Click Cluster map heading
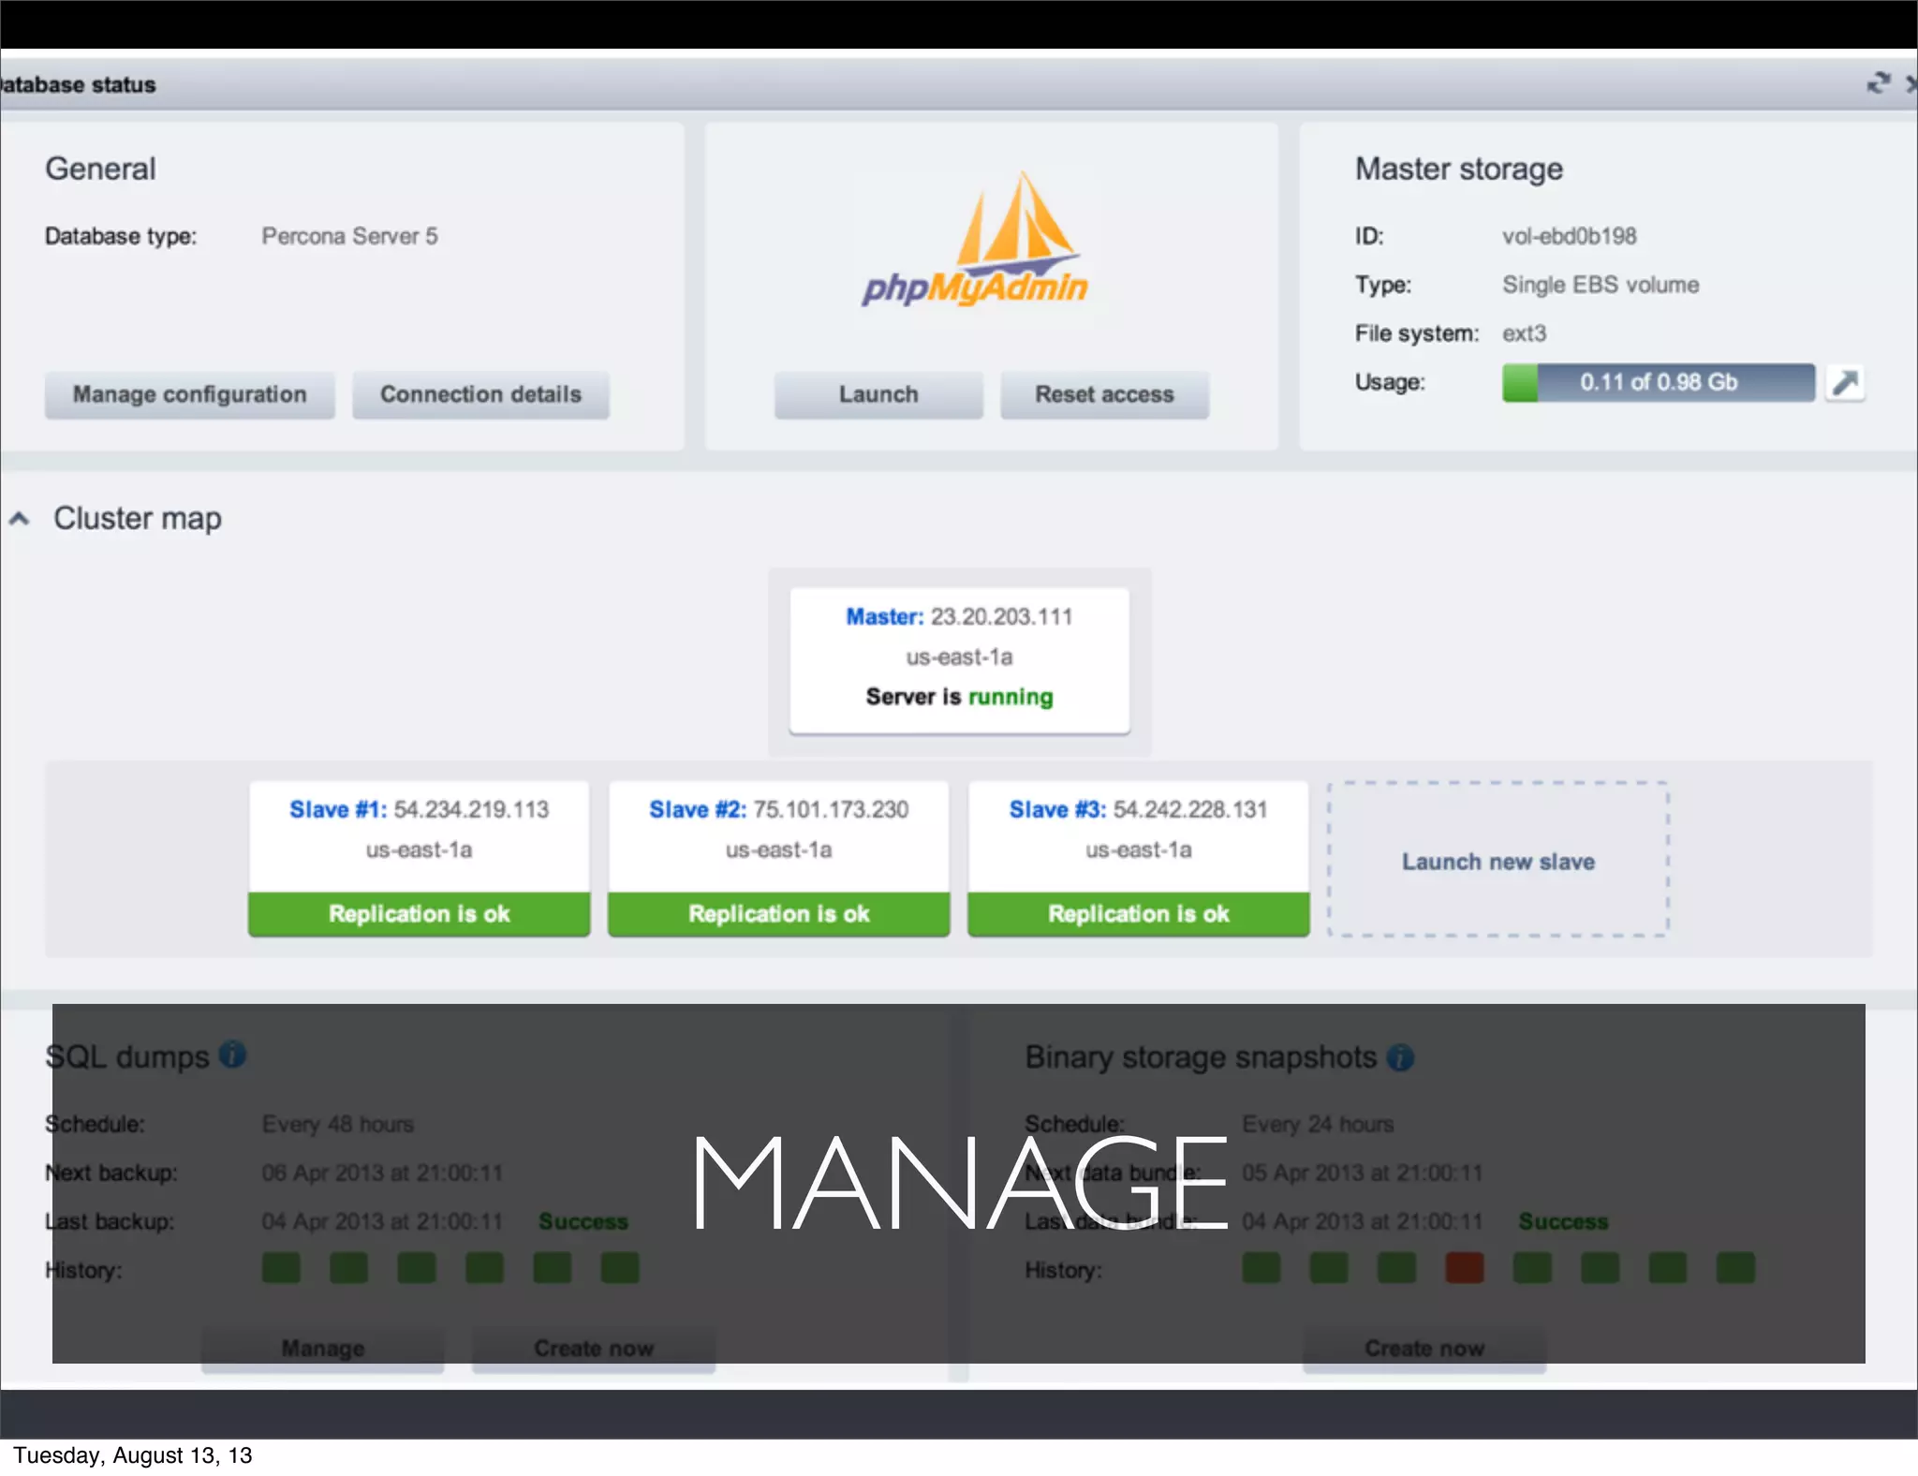 (138, 518)
